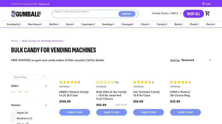Open the Sort by Featured dropdown
Screen dimensions: 222x124
pos(196,60)
